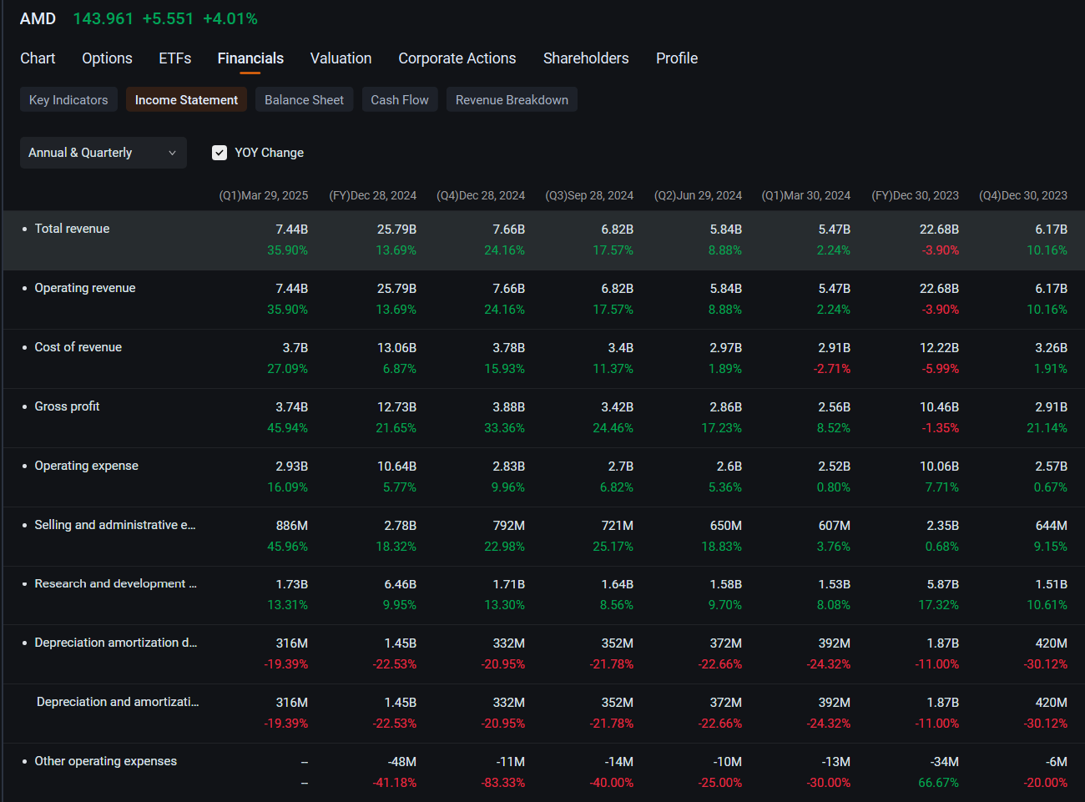Select the 66.67% Other operating expenses change
Viewport: 1085px width, 802px height.
coord(938,783)
